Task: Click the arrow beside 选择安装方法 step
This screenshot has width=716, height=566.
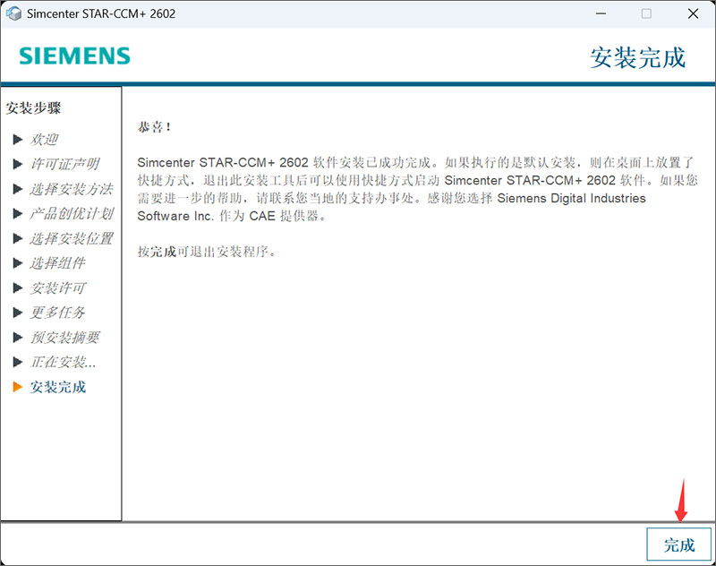Action: pos(18,189)
